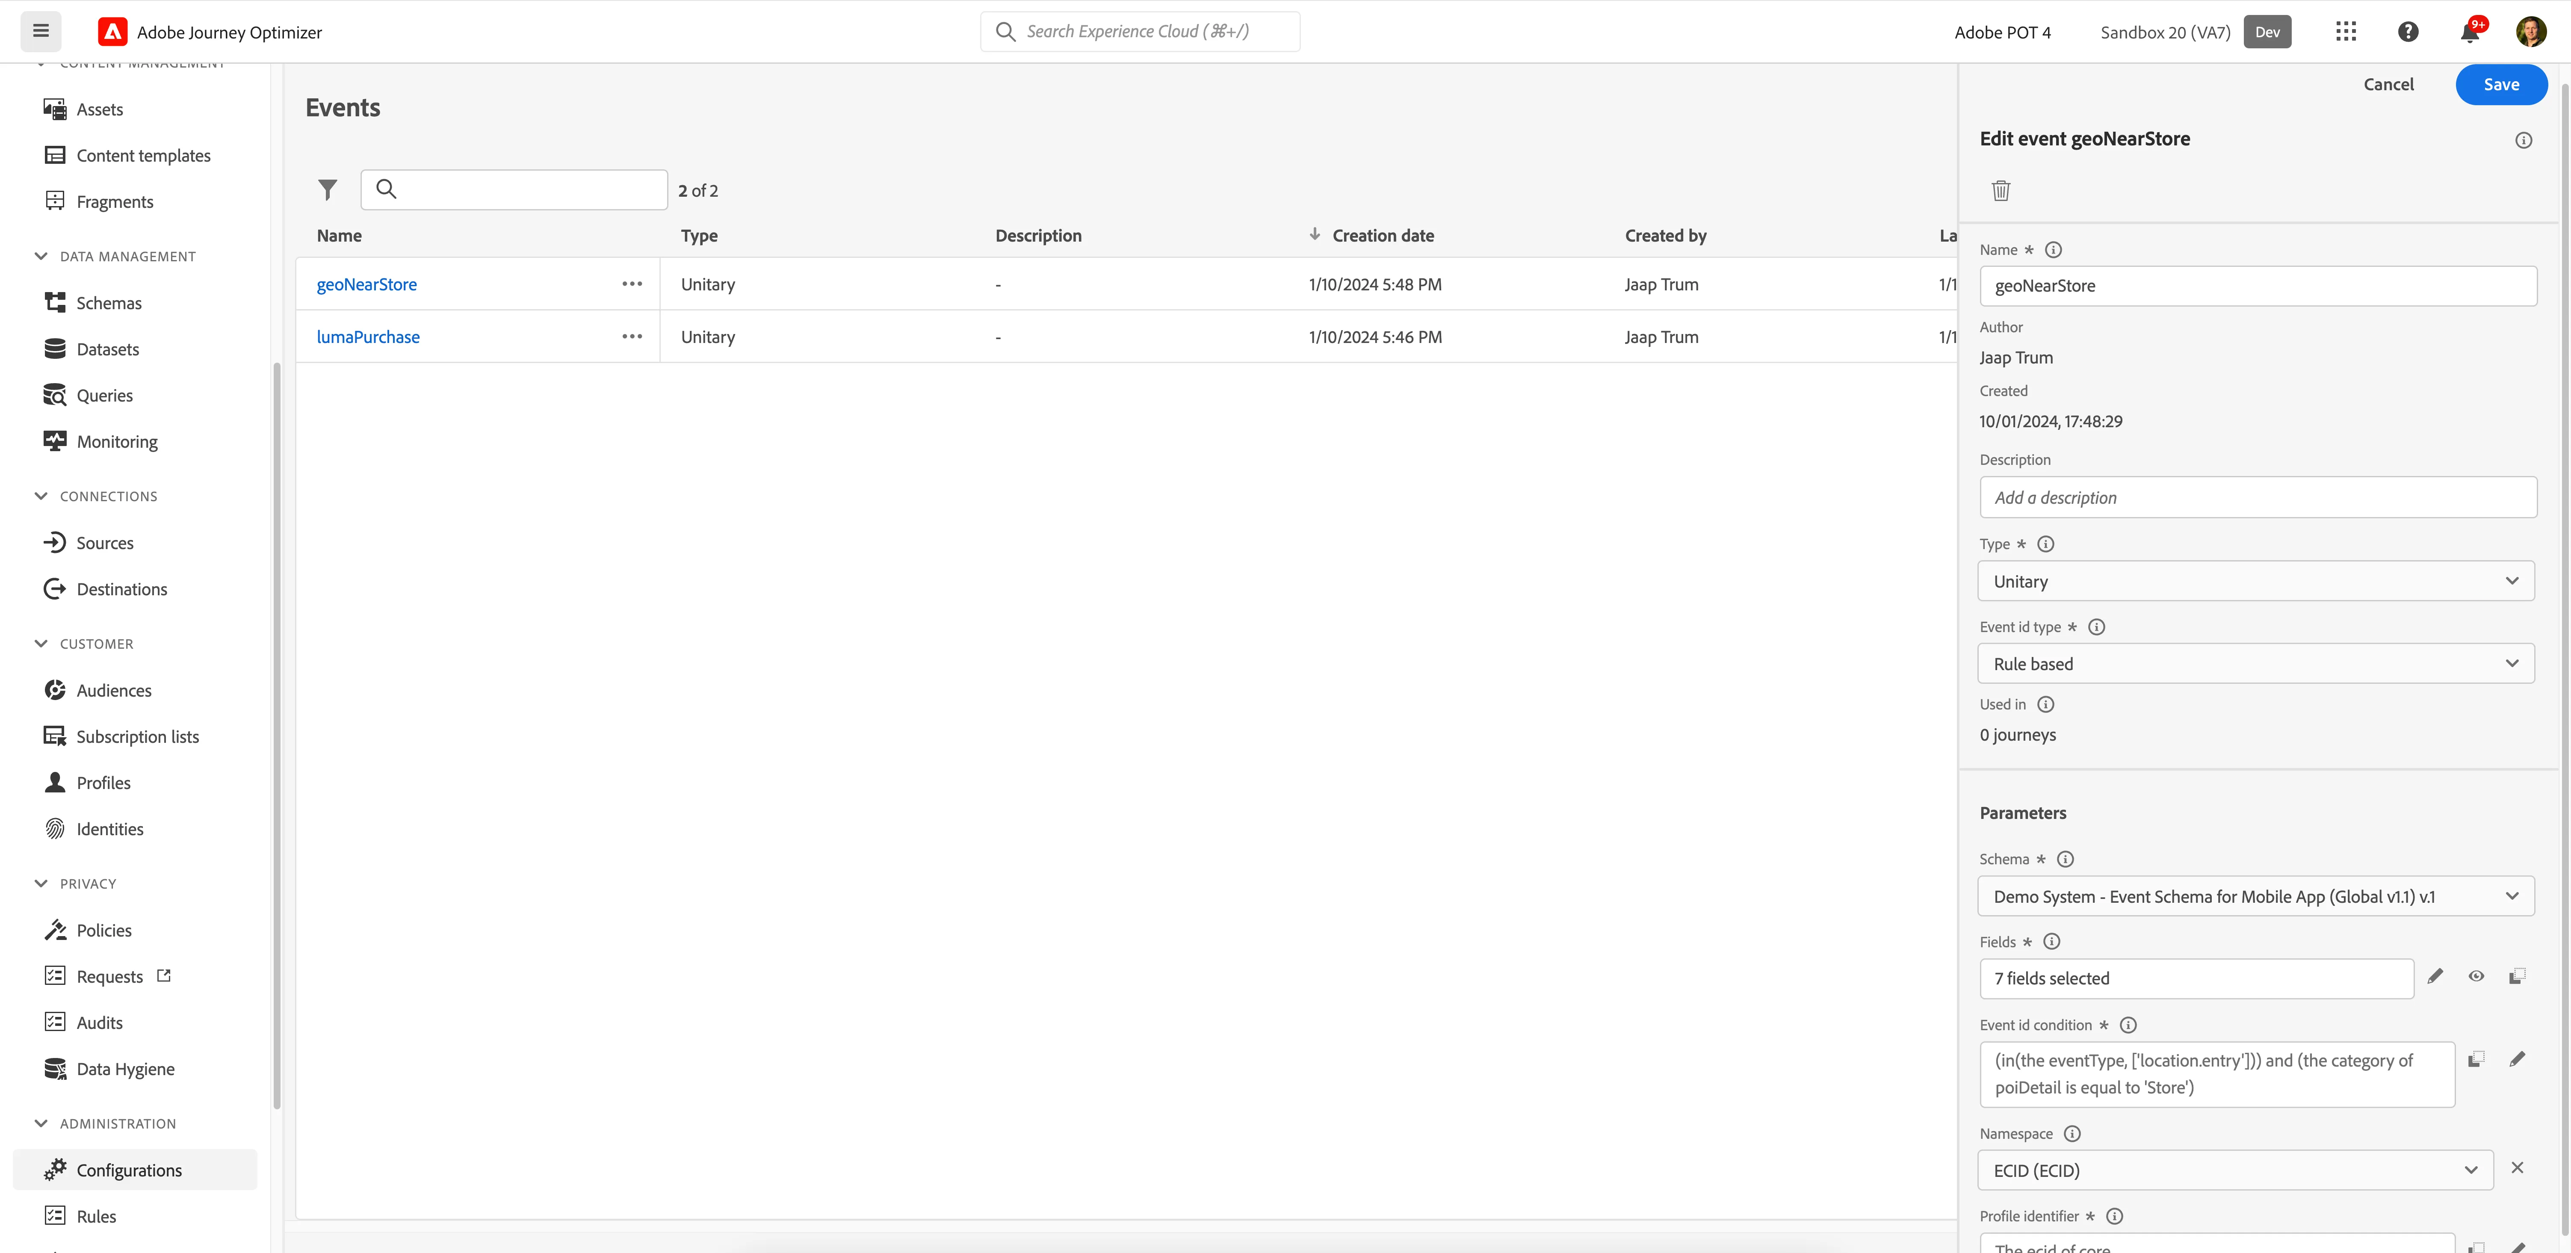Open the Type dropdown set to Unitary
This screenshot has width=2571, height=1253.
[2256, 581]
